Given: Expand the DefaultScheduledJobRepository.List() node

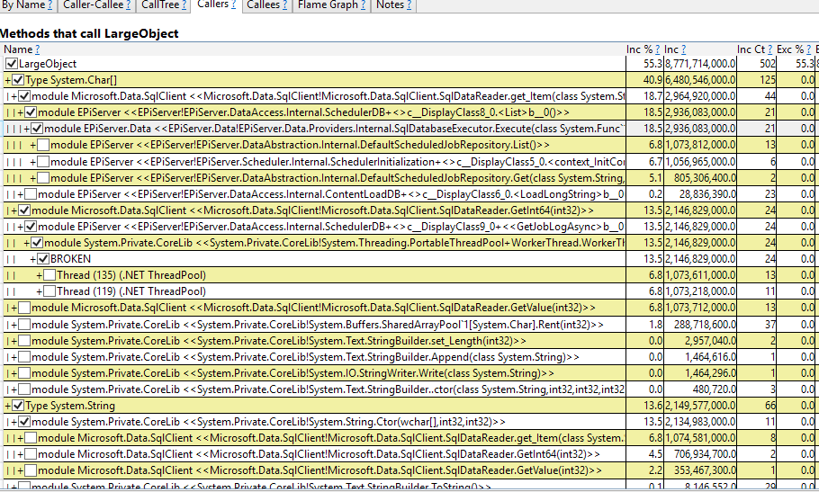Looking at the screenshot, I should pyautogui.click(x=32, y=145).
